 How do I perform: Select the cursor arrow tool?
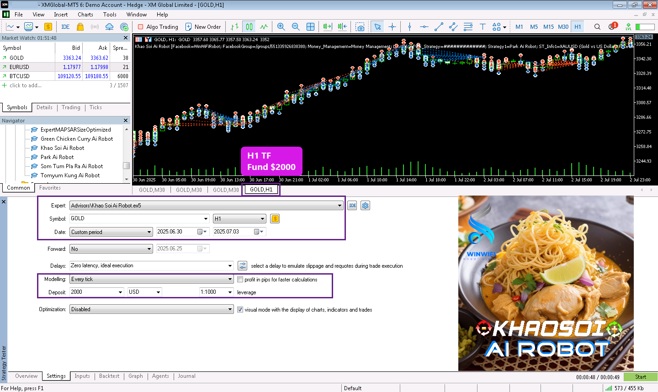[377, 26]
